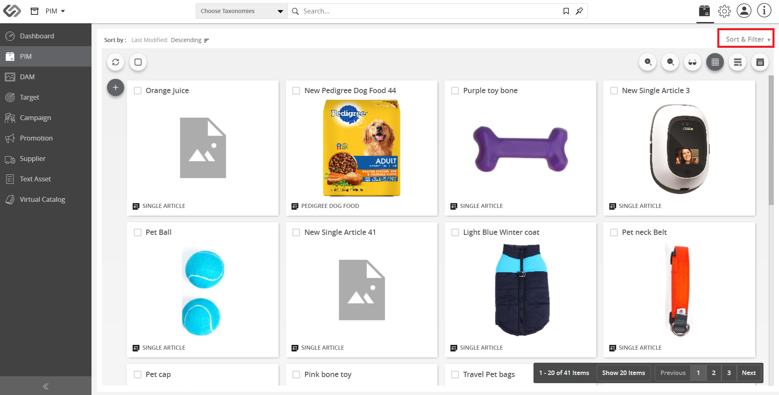Click the refresh button

(116, 62)
